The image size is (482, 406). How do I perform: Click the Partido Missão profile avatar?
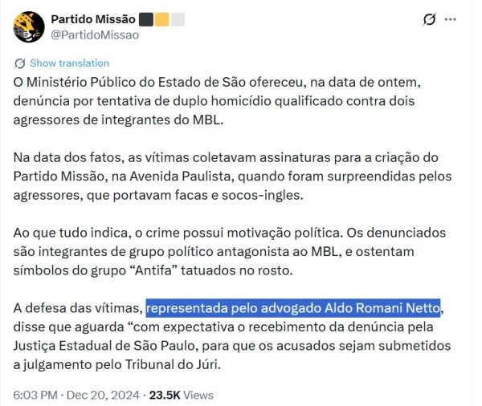coord(29,26)
